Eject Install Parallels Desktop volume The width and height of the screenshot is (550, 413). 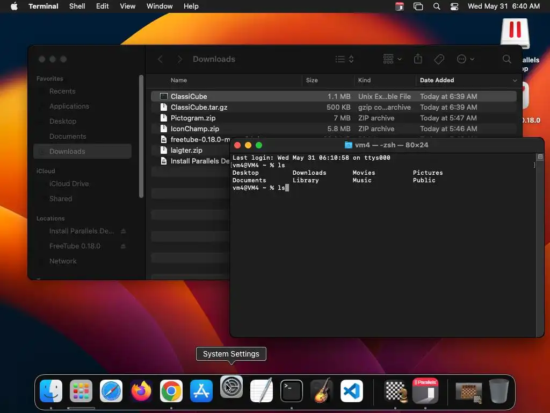(123, 231)
